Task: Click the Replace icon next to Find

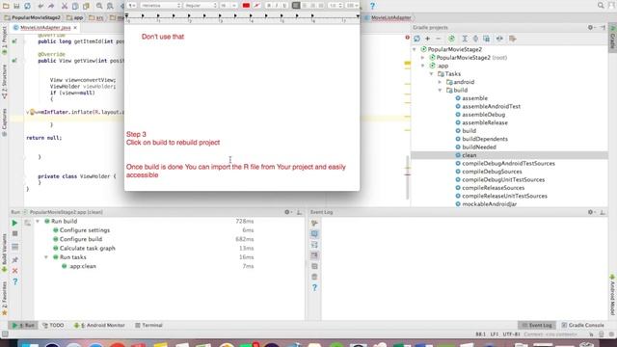Action: pos(110,6)
